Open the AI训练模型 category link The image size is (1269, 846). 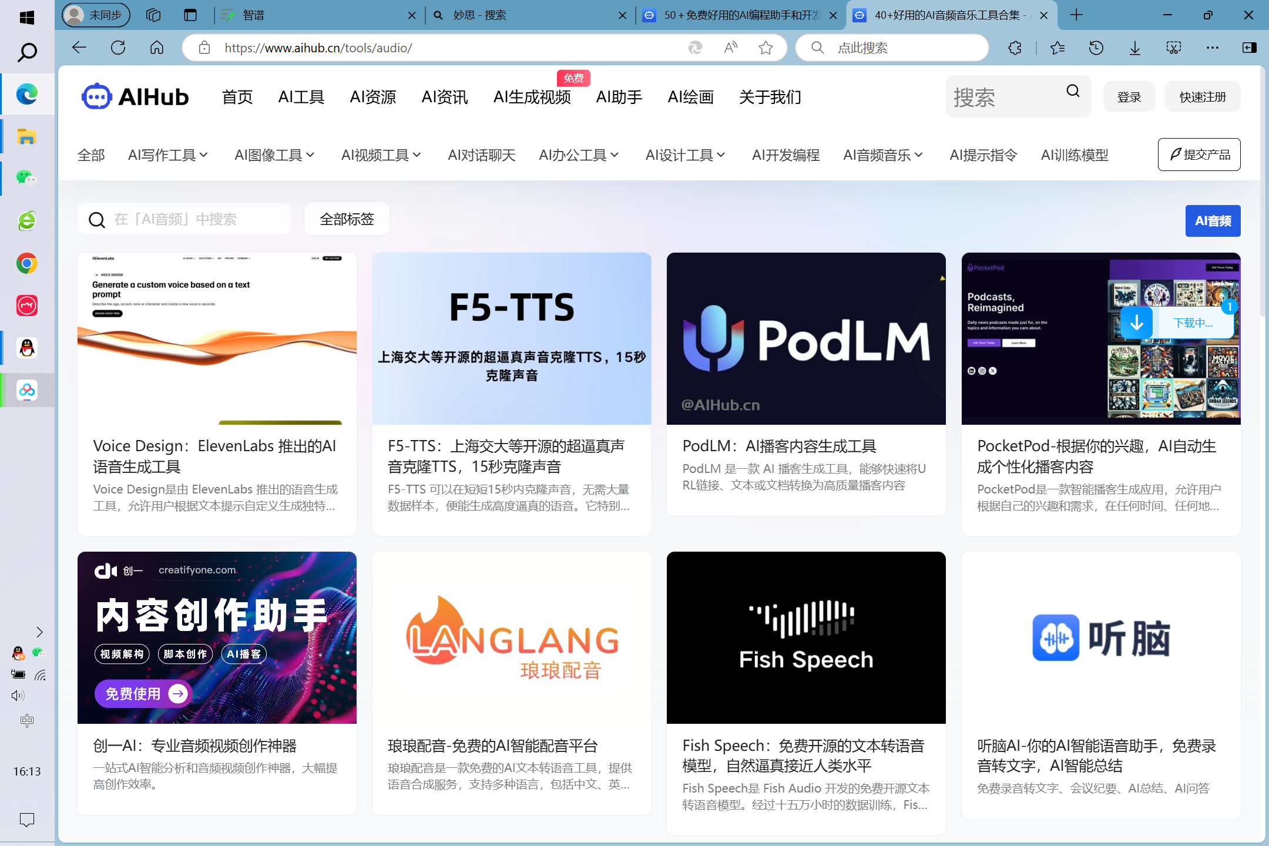click(1075, 155)
